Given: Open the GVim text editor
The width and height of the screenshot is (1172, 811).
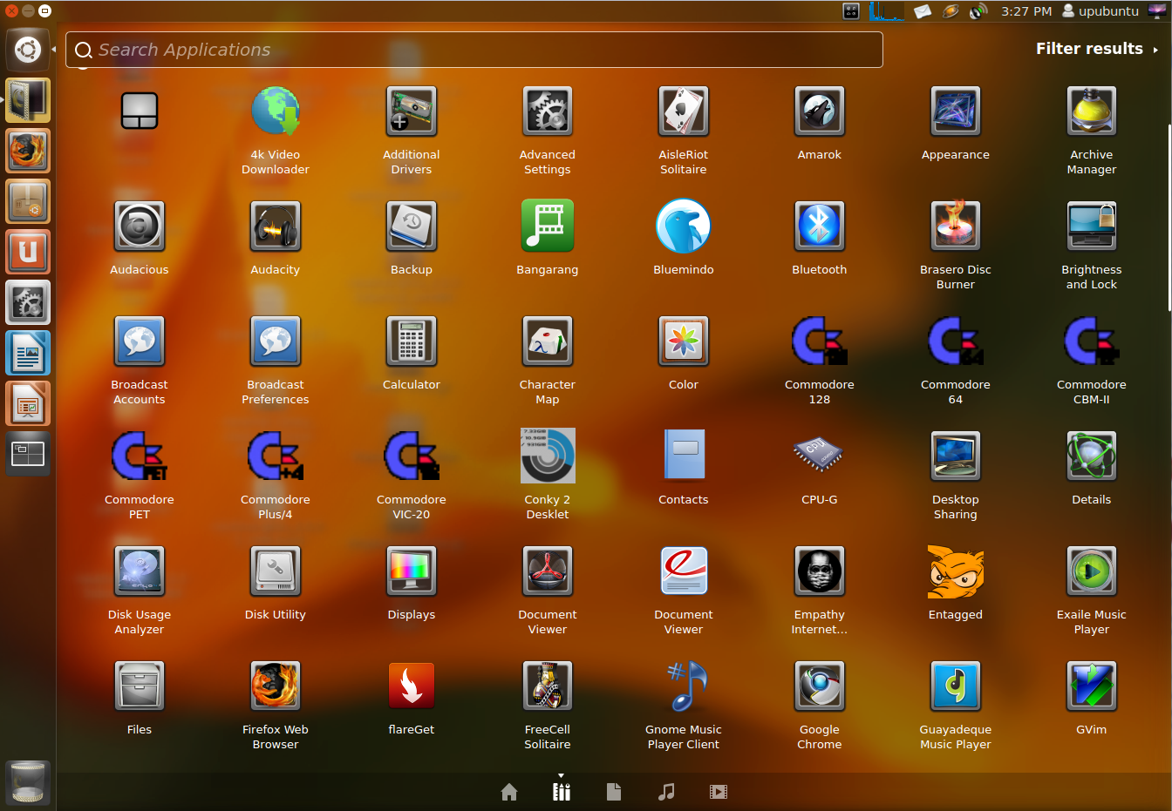Looking at the screenshot, I should pos(1091,685).
